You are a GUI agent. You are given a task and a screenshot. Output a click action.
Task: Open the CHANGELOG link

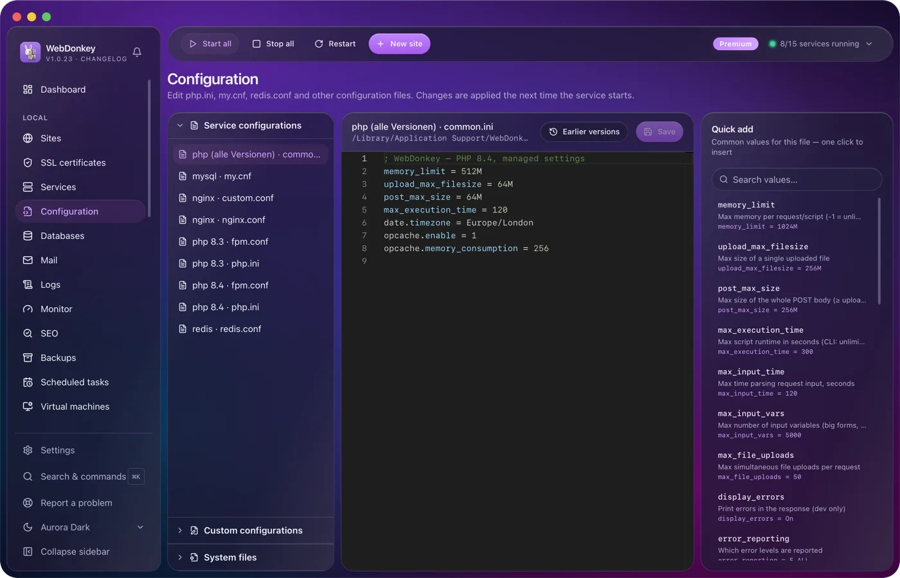coord(104,59)
